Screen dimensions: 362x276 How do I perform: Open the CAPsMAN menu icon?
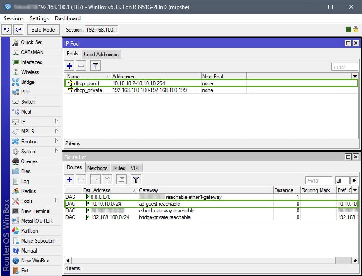tap(16, 52)
